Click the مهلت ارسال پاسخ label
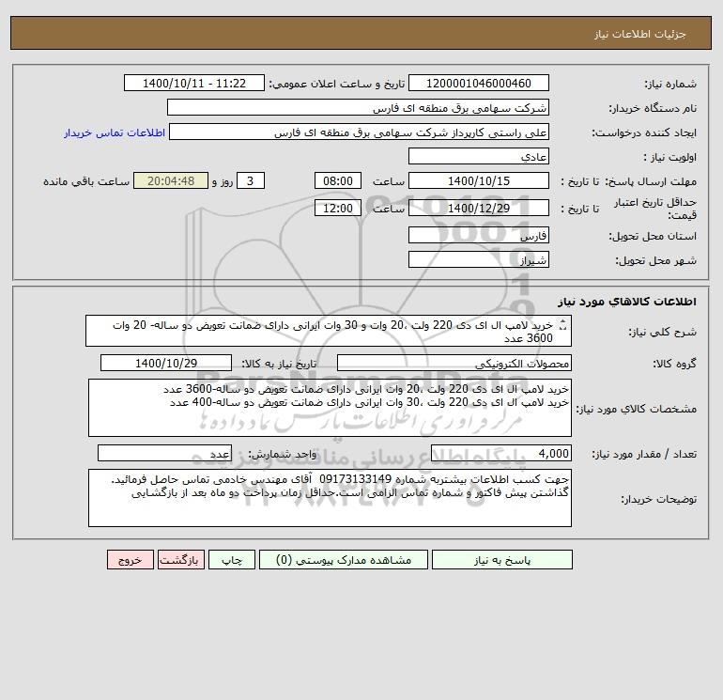 651,181
